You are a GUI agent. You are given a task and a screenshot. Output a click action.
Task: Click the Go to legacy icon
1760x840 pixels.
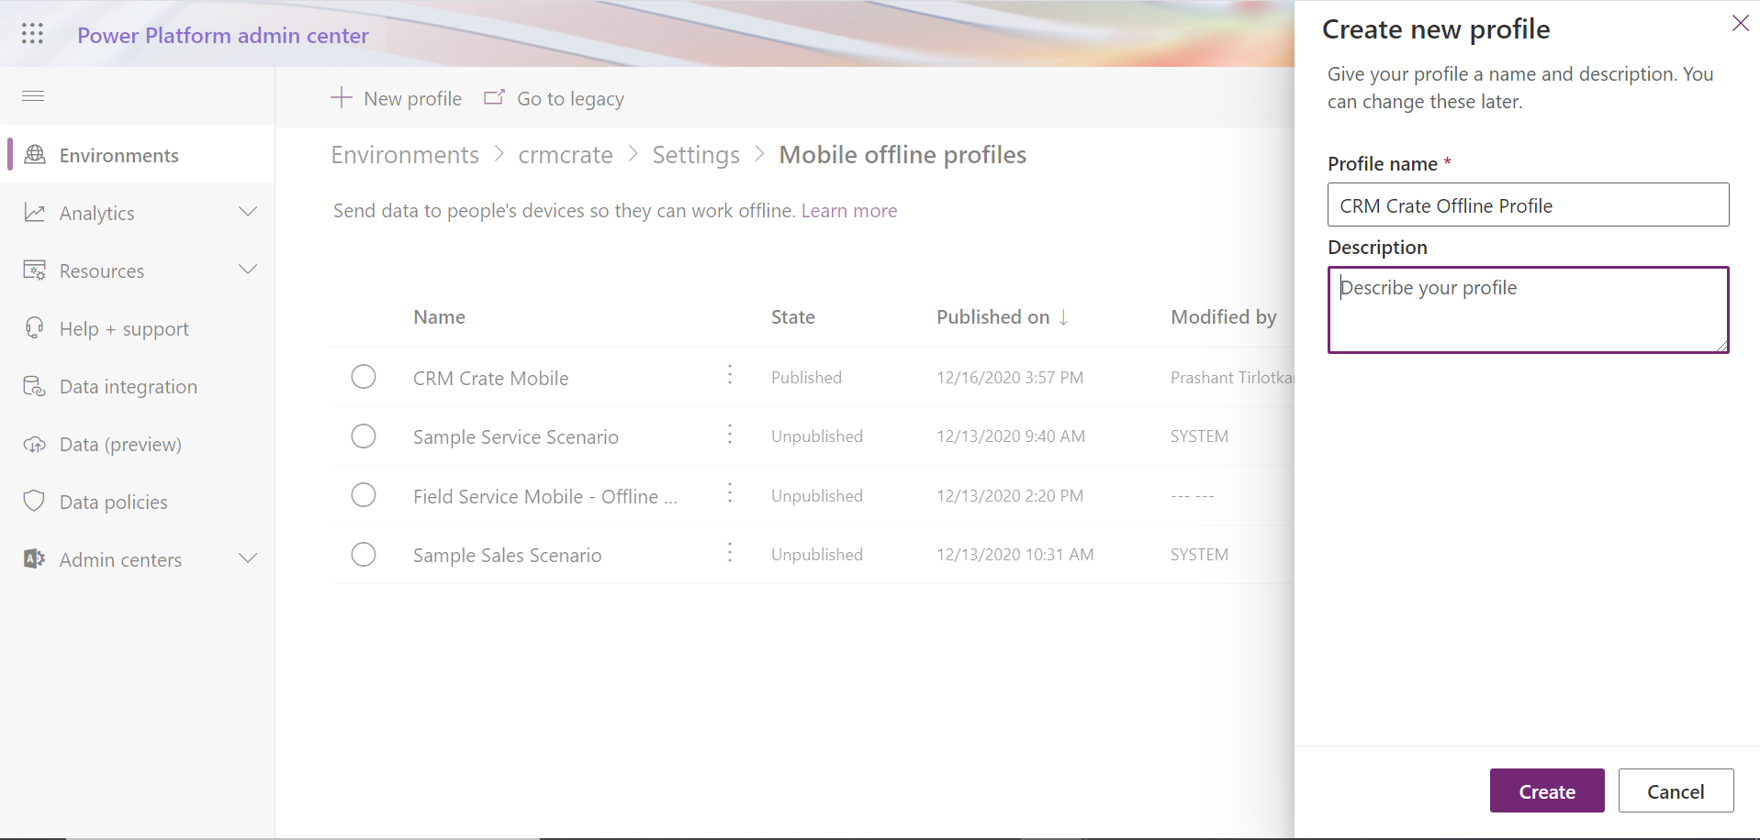(x=495, y=97)
